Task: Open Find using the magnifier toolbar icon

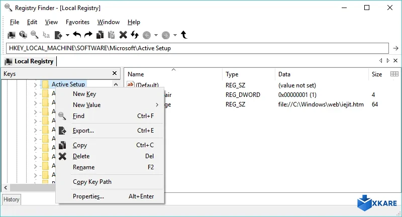Action: click(x=34, y=35)
